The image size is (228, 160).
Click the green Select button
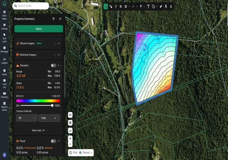pos(39,29)
